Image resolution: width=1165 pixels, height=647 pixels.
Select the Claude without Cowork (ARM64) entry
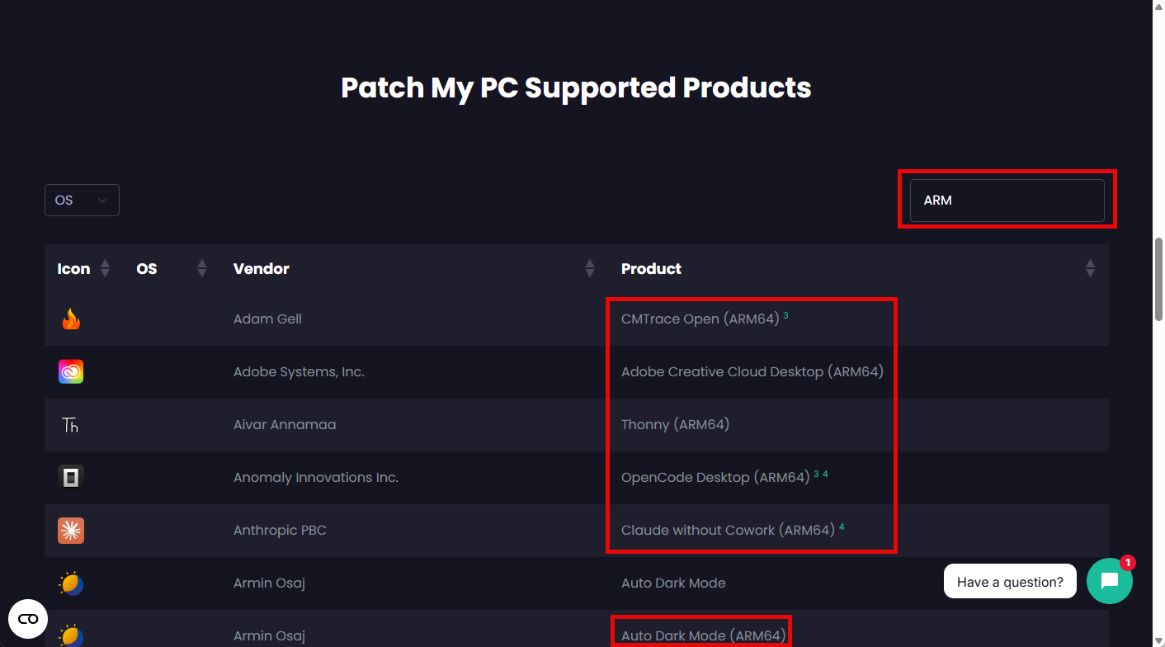tap(729, 530)
